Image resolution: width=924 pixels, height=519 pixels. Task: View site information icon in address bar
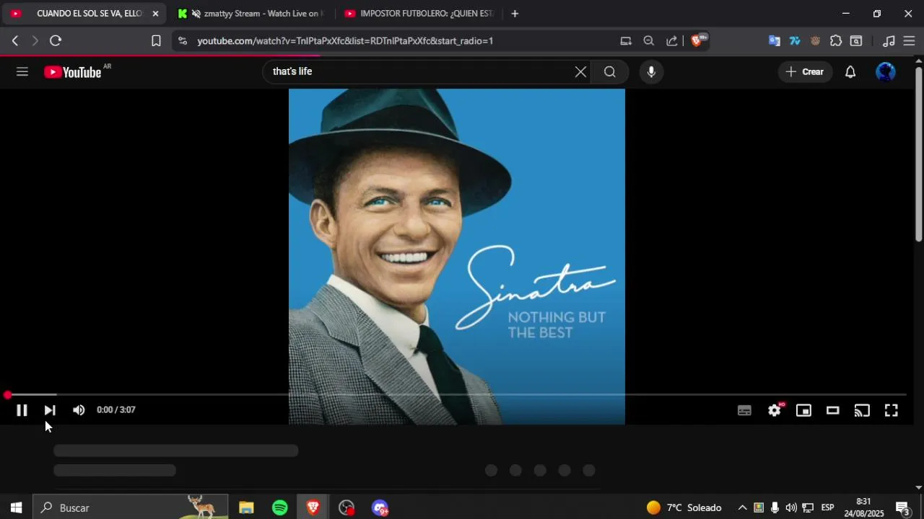tap(182, 41)
